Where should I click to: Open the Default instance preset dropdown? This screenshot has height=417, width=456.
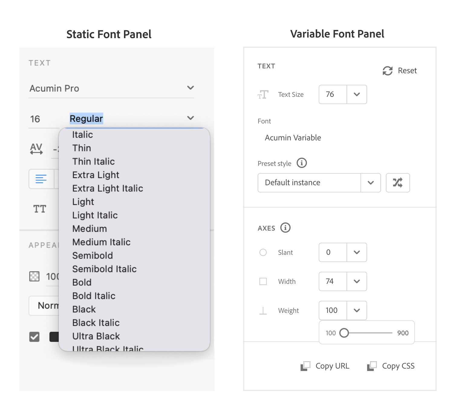pyautogui.click(x=371, y=183)
